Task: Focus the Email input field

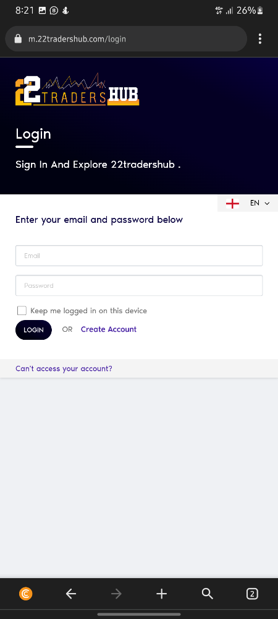Action: coord(139,256)
